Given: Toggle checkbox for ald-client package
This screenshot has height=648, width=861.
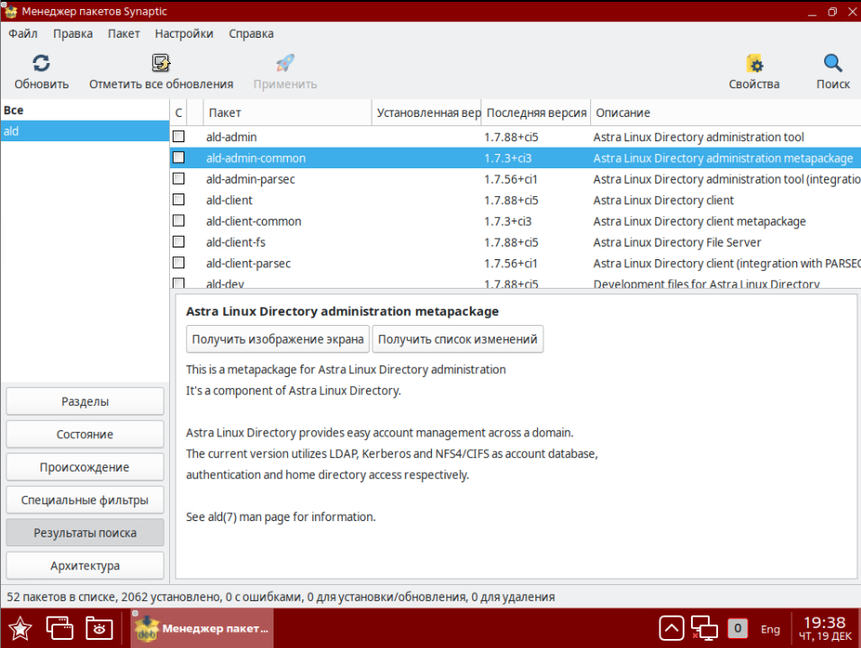Looking at the screenshot, I should click(178, 199).
